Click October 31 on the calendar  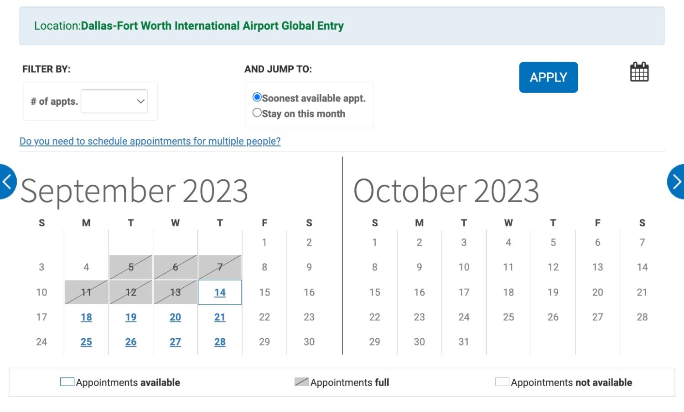coord(464,341)
